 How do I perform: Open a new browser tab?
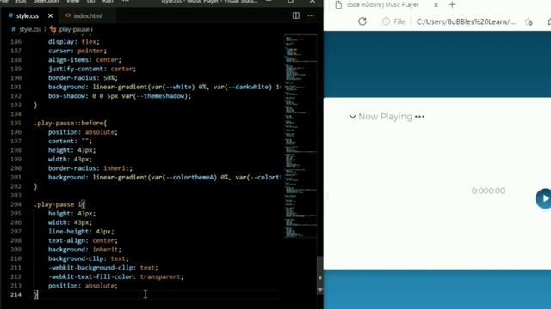click(x=452, y=5)
